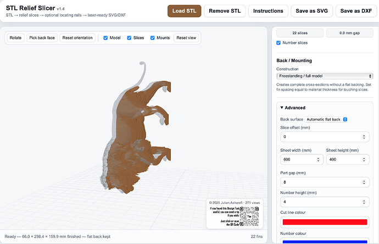Open Back surface dropdown
Image resolution: width=379 pixels, height=244 pixels.
pos(326,119)
